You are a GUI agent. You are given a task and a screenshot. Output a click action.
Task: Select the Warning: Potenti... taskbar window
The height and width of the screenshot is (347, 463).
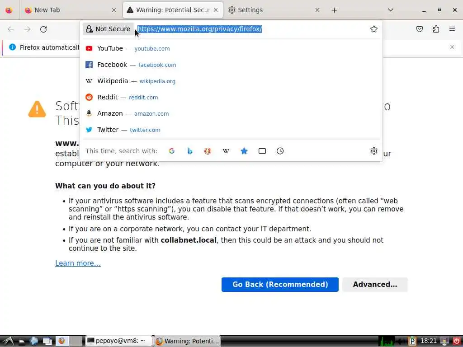187,341
